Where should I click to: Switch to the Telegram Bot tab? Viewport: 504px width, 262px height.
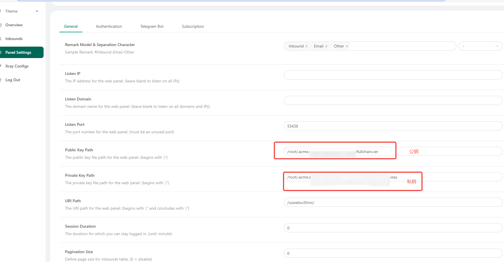152,26
